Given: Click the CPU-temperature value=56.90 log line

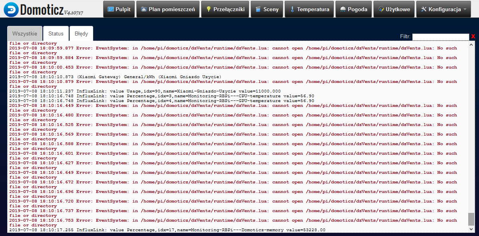Looking at the screenshot, I should click(162, 96).
